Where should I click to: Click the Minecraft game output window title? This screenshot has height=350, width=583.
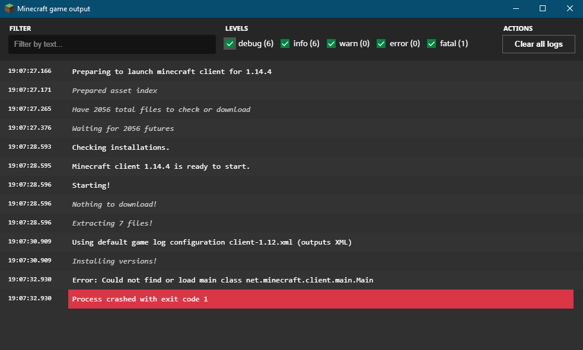(x=53, y=8)
